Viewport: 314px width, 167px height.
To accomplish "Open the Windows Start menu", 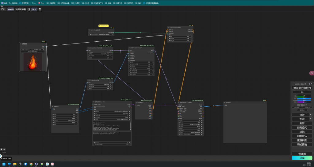I will [x=4, y=164].
